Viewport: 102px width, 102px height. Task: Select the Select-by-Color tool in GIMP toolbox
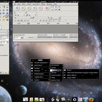(x=4, y=7)
